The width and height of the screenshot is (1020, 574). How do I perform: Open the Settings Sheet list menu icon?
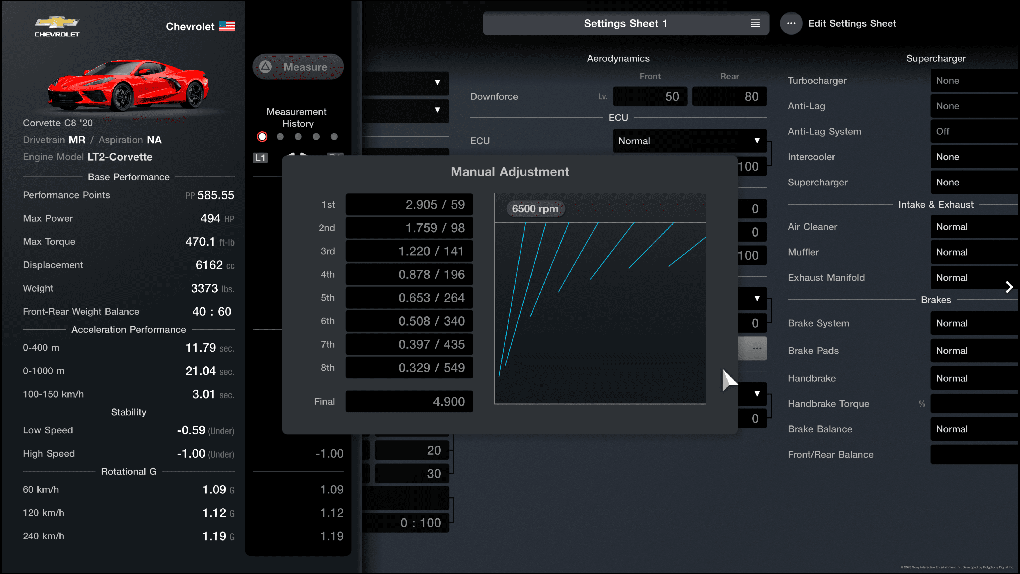click(755, 23)
